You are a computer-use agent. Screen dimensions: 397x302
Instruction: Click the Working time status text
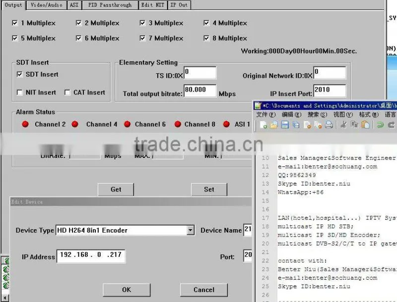coord(299,51)
